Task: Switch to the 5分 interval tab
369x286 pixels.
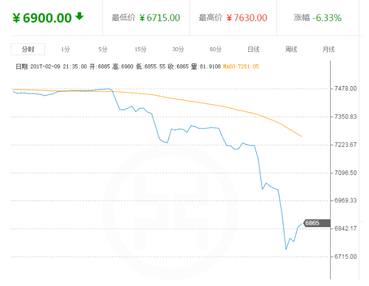Action: tap(102, 49)
